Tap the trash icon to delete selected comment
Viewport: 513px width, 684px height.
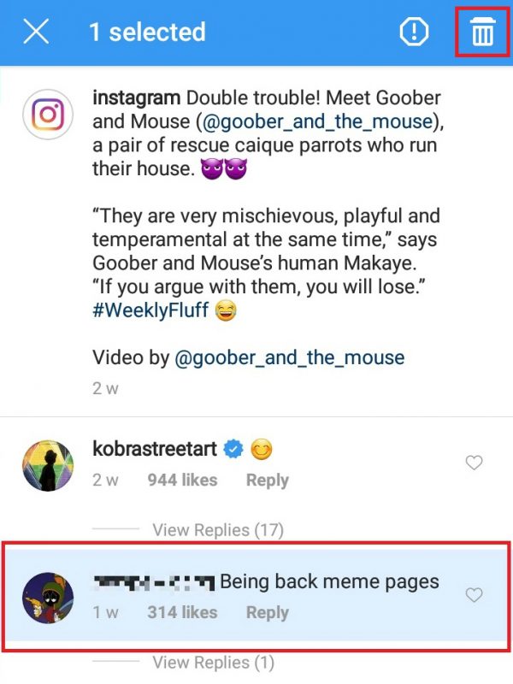tap(482, 32)
